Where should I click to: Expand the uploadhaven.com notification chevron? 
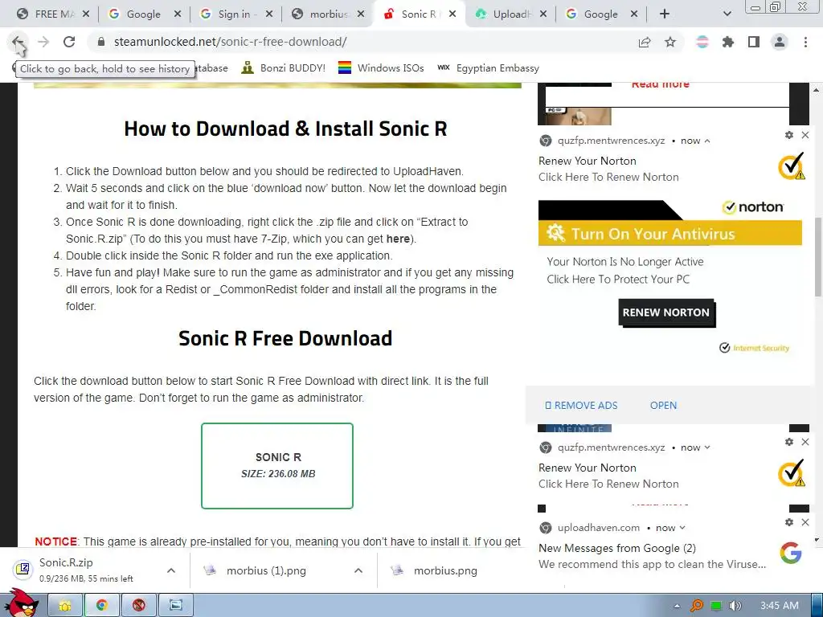(682, 528)
